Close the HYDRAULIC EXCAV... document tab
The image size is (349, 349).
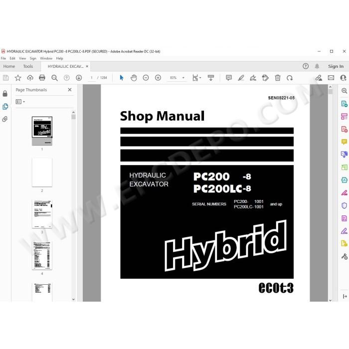point(87,66)
